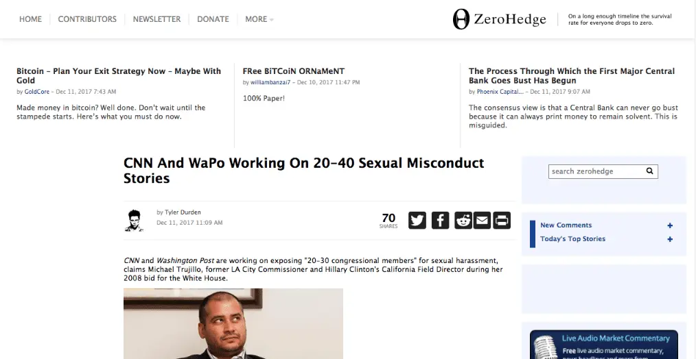The width and height of the screenshot is (696, 359).
Task: Open the DONATE page
Action: 213,19
